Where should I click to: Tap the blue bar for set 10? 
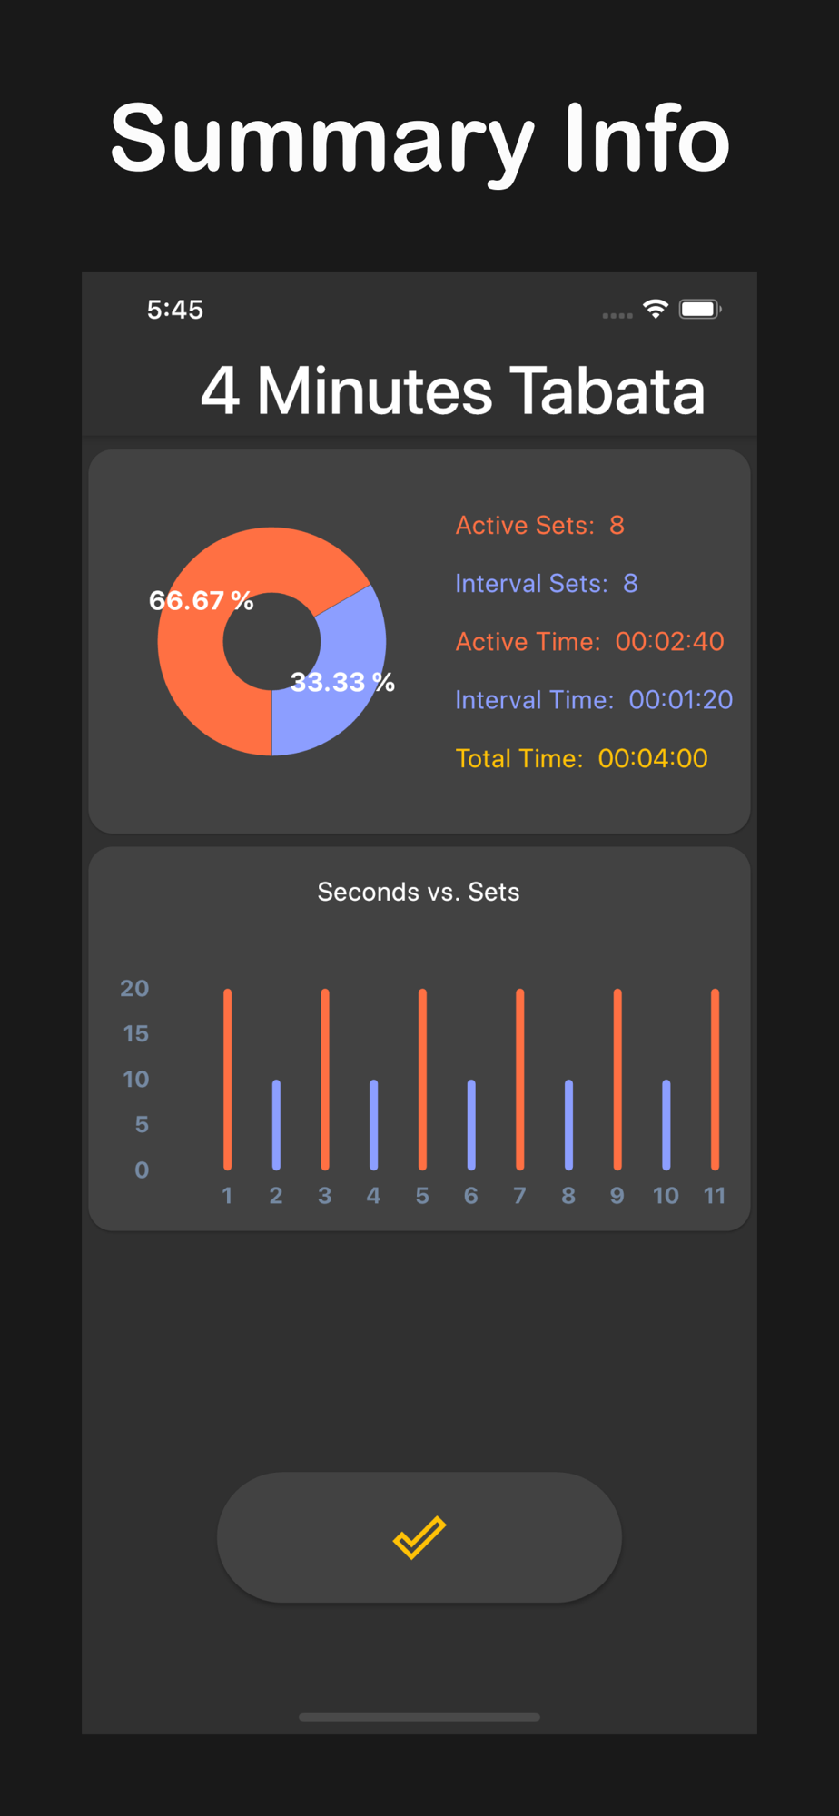666,1124
